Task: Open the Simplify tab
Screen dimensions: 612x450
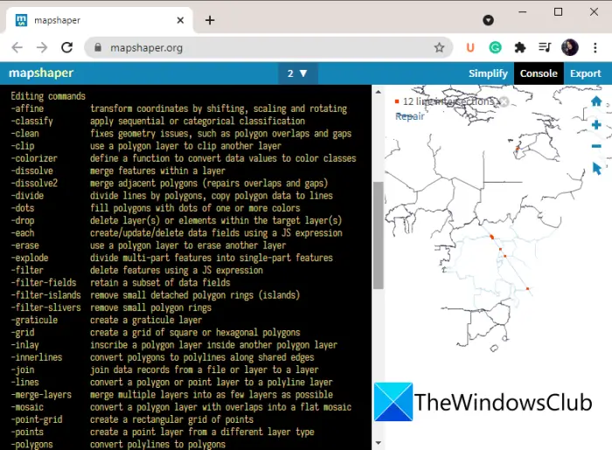Action: (x=488, y=73)
